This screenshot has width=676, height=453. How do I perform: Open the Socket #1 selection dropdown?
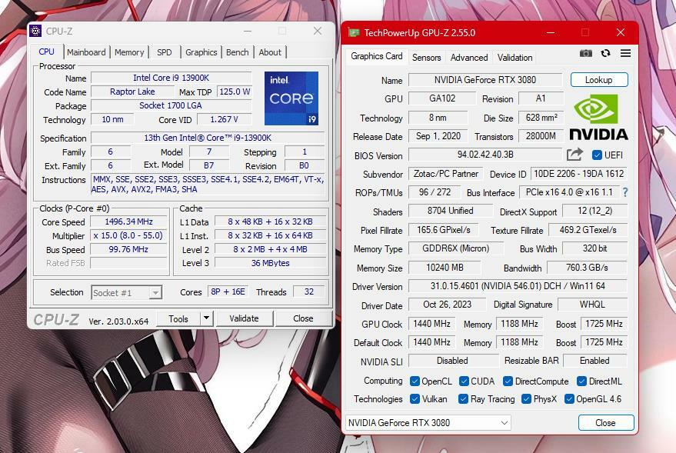click(126, 292)
